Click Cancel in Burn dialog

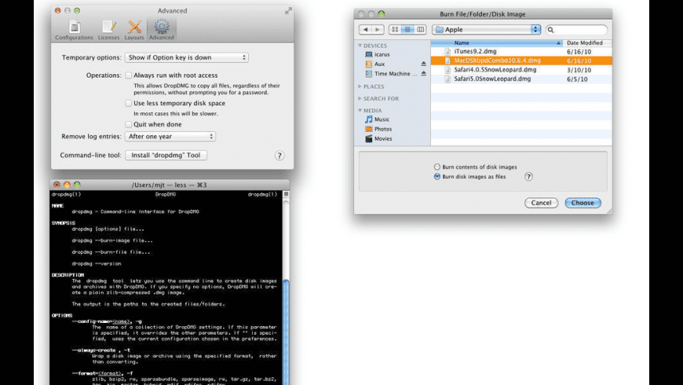[541, 203]
